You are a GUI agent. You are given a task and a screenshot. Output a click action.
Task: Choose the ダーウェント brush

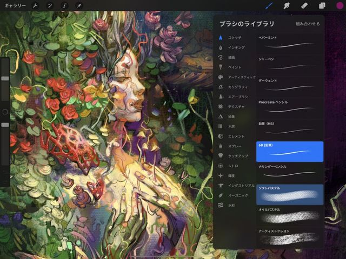290,86
